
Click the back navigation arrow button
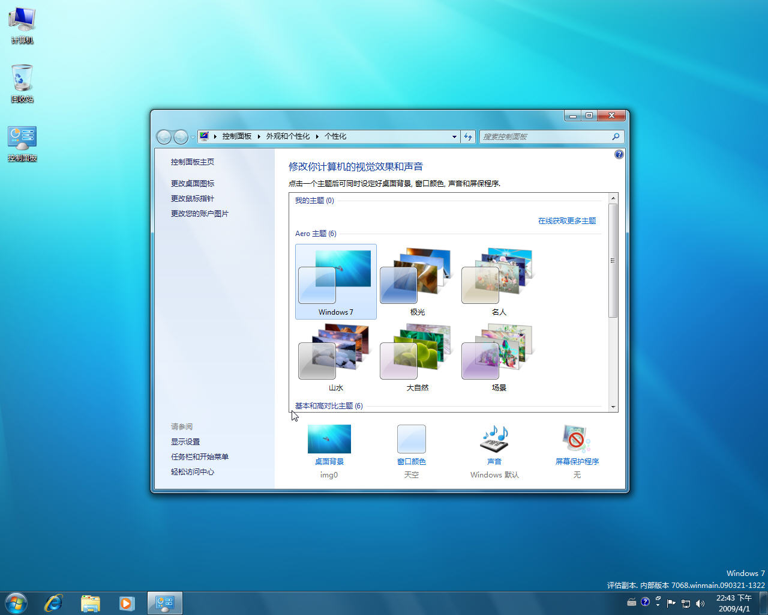pyautogui.click(x=164, y=137)
